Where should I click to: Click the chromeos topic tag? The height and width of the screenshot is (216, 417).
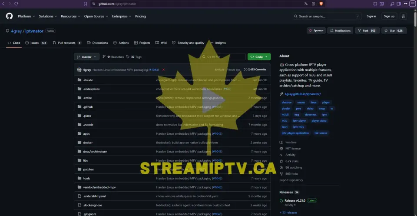tap(310, 115)
